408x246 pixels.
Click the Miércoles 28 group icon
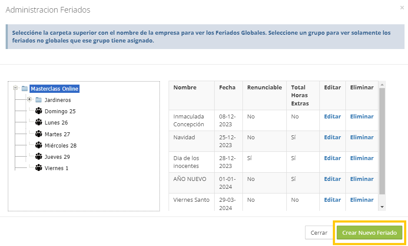point(39,145)
